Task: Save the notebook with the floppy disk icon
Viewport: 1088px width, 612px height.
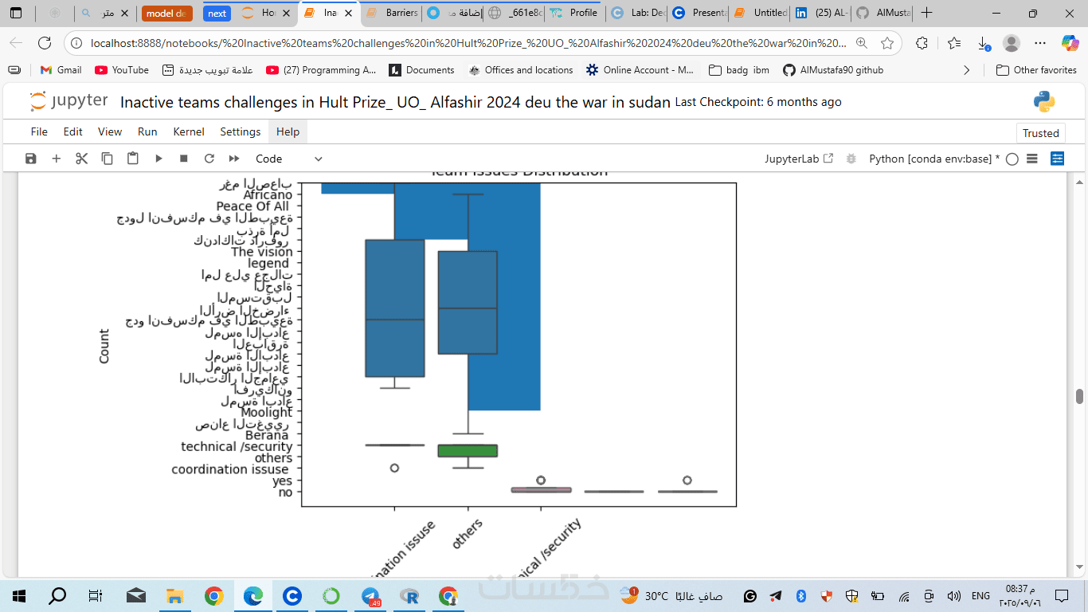Action: (31, 159)
